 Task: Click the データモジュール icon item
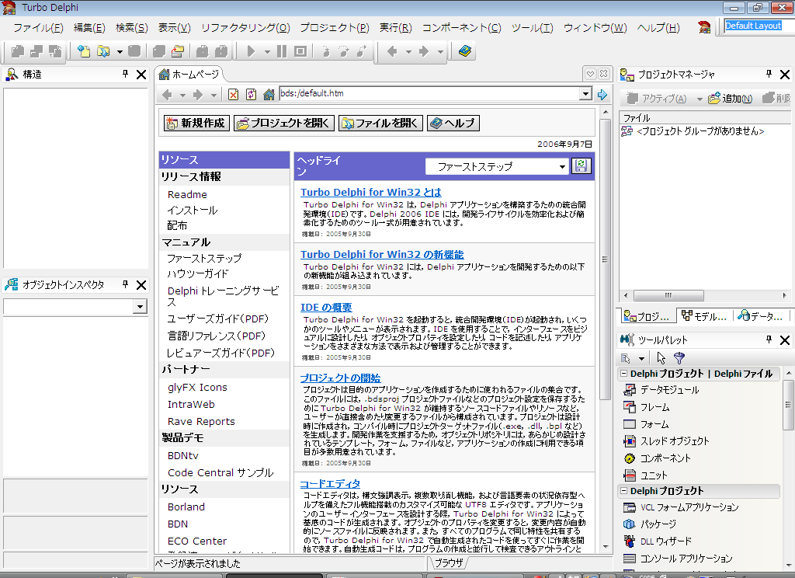coord(630,390)
